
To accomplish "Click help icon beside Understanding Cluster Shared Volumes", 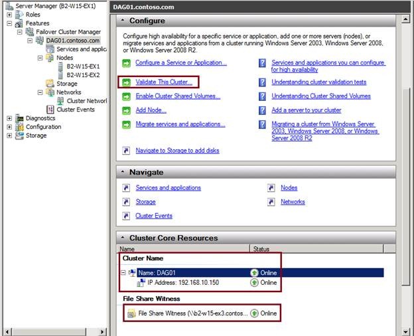I will pos(262,96).
